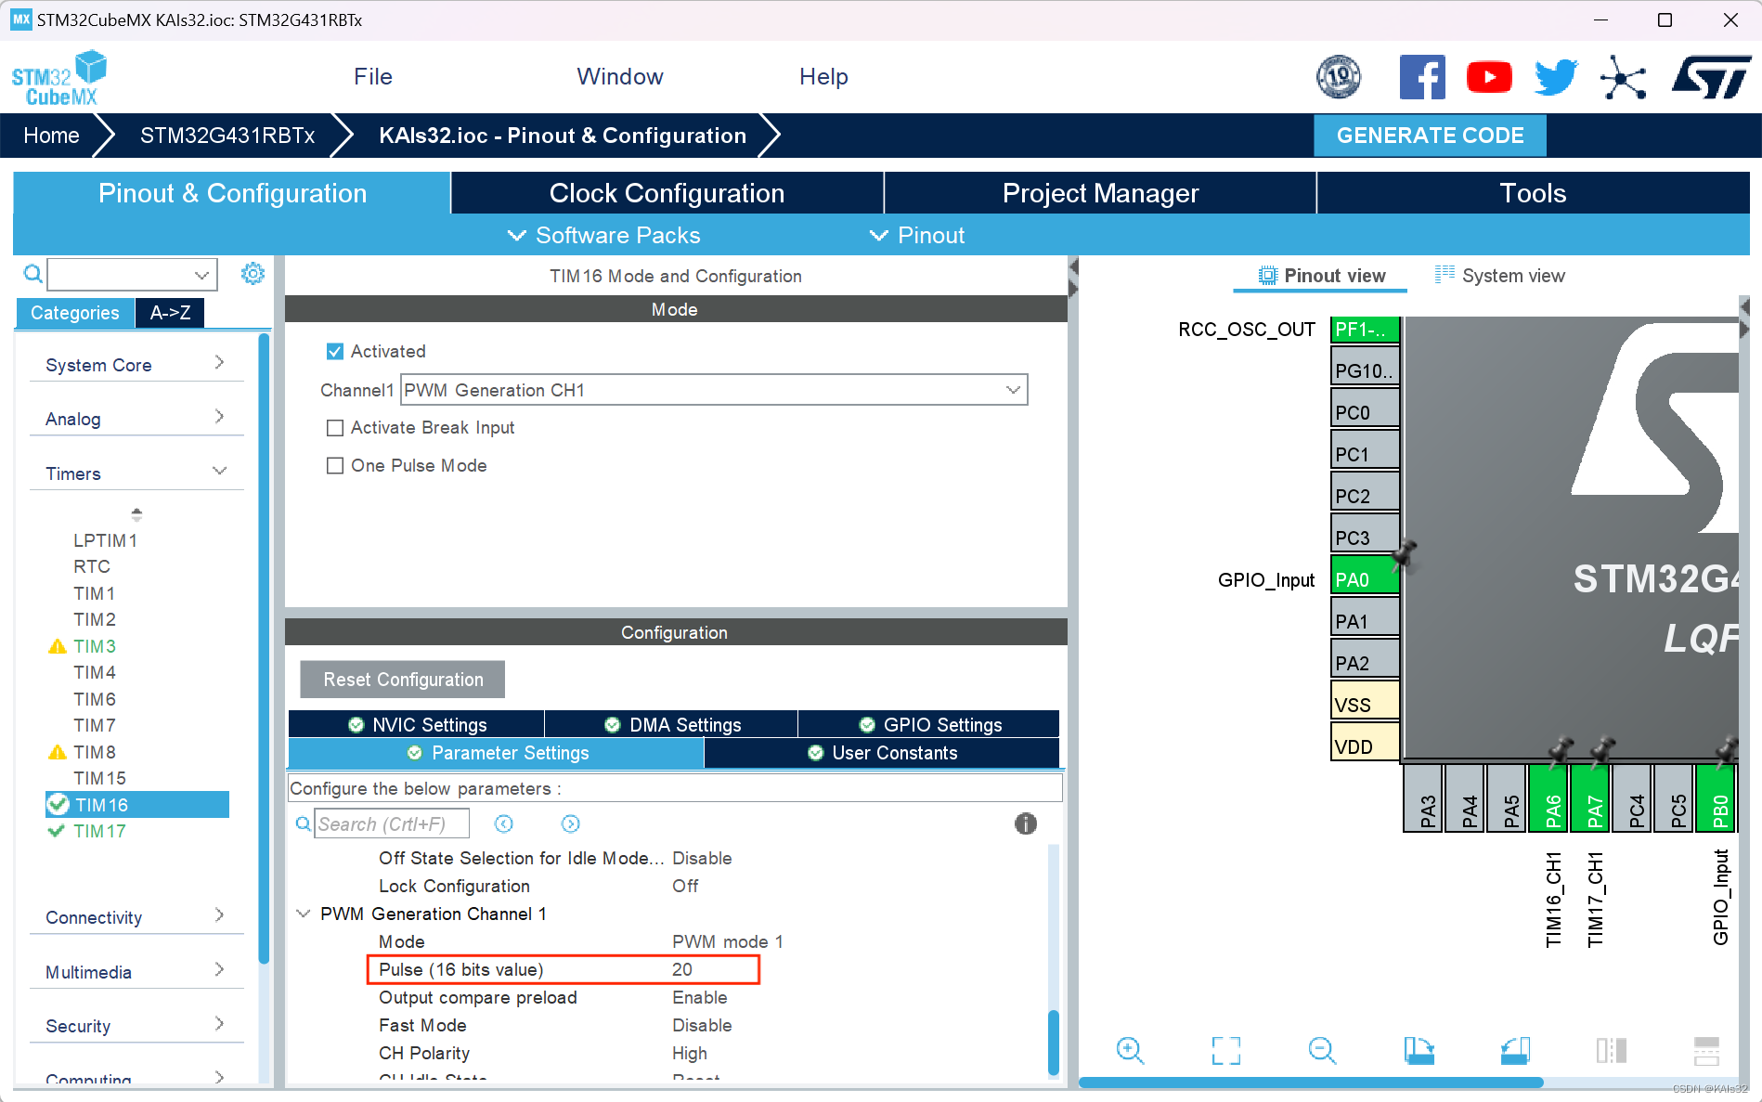Rotate chip clockwise icon
Screen dimensions: 1762x1102
point(1419,1050)
